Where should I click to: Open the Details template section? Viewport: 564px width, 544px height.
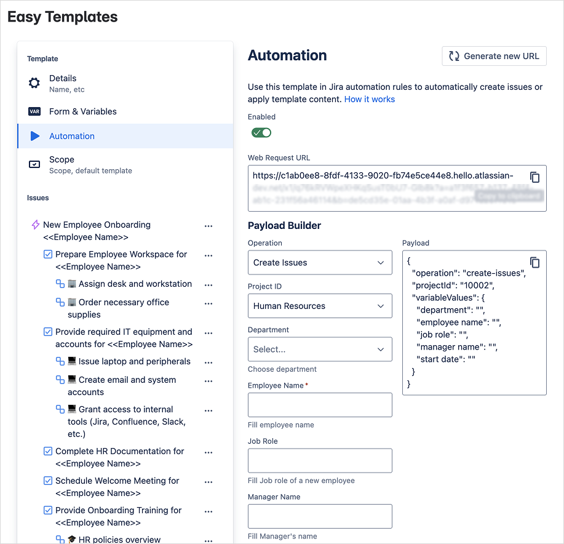tap(63, 83)
